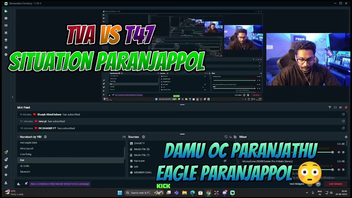This screenshot has height=198, width=352.
Task: Click the scenes list scrollbar
Action: tap(125, 153)
